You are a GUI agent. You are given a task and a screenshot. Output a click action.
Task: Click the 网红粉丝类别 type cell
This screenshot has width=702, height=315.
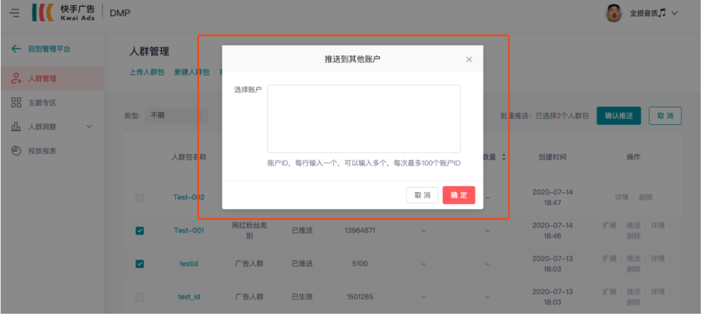pyautogui.click(x=249, y=230)
